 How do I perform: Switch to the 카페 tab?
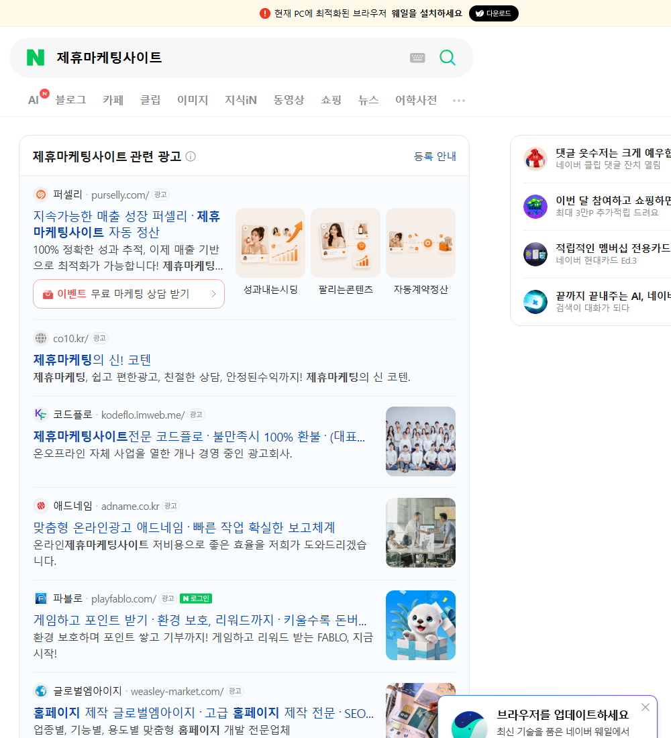[x=113, y=100]
